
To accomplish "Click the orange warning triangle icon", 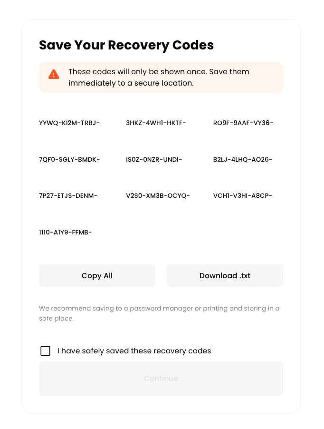I will tap(54, 75).
